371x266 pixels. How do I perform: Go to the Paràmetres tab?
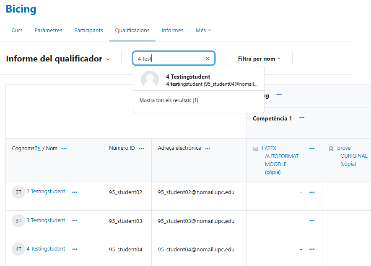point(48,31)
